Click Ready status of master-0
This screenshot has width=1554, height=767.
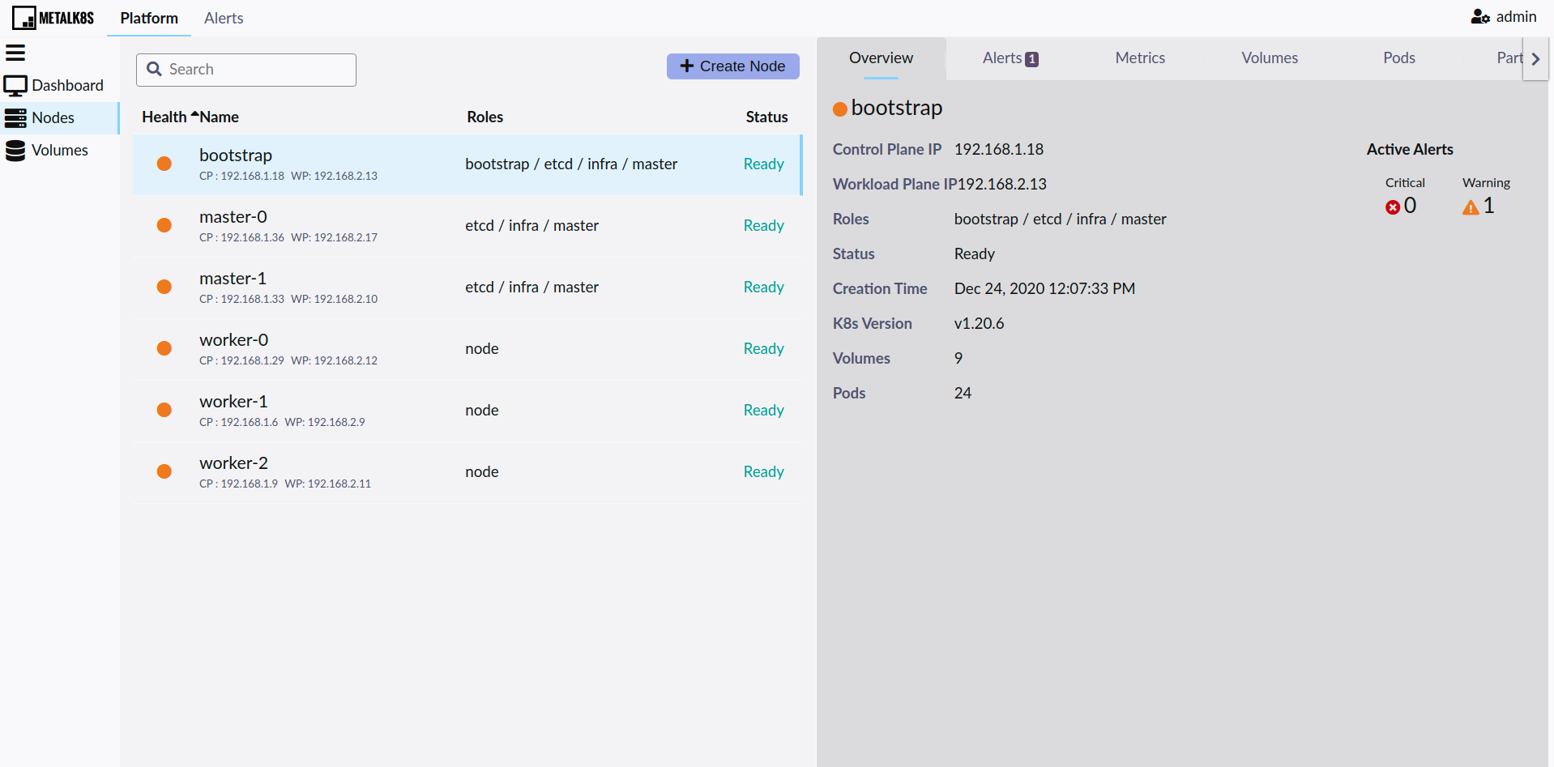point(764,225)
